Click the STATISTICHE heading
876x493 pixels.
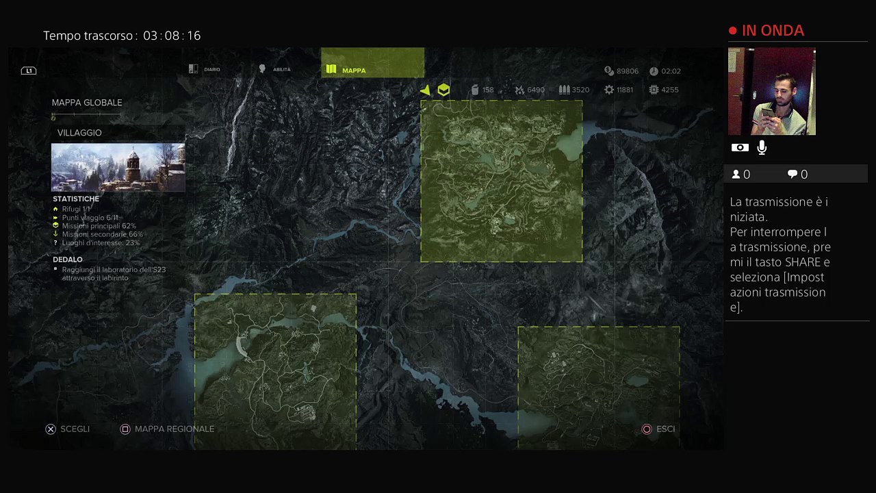[76, 199]
